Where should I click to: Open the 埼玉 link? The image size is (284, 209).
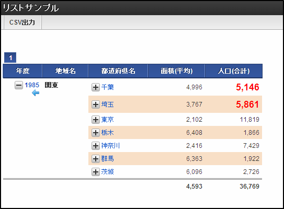tap(108, 104)
